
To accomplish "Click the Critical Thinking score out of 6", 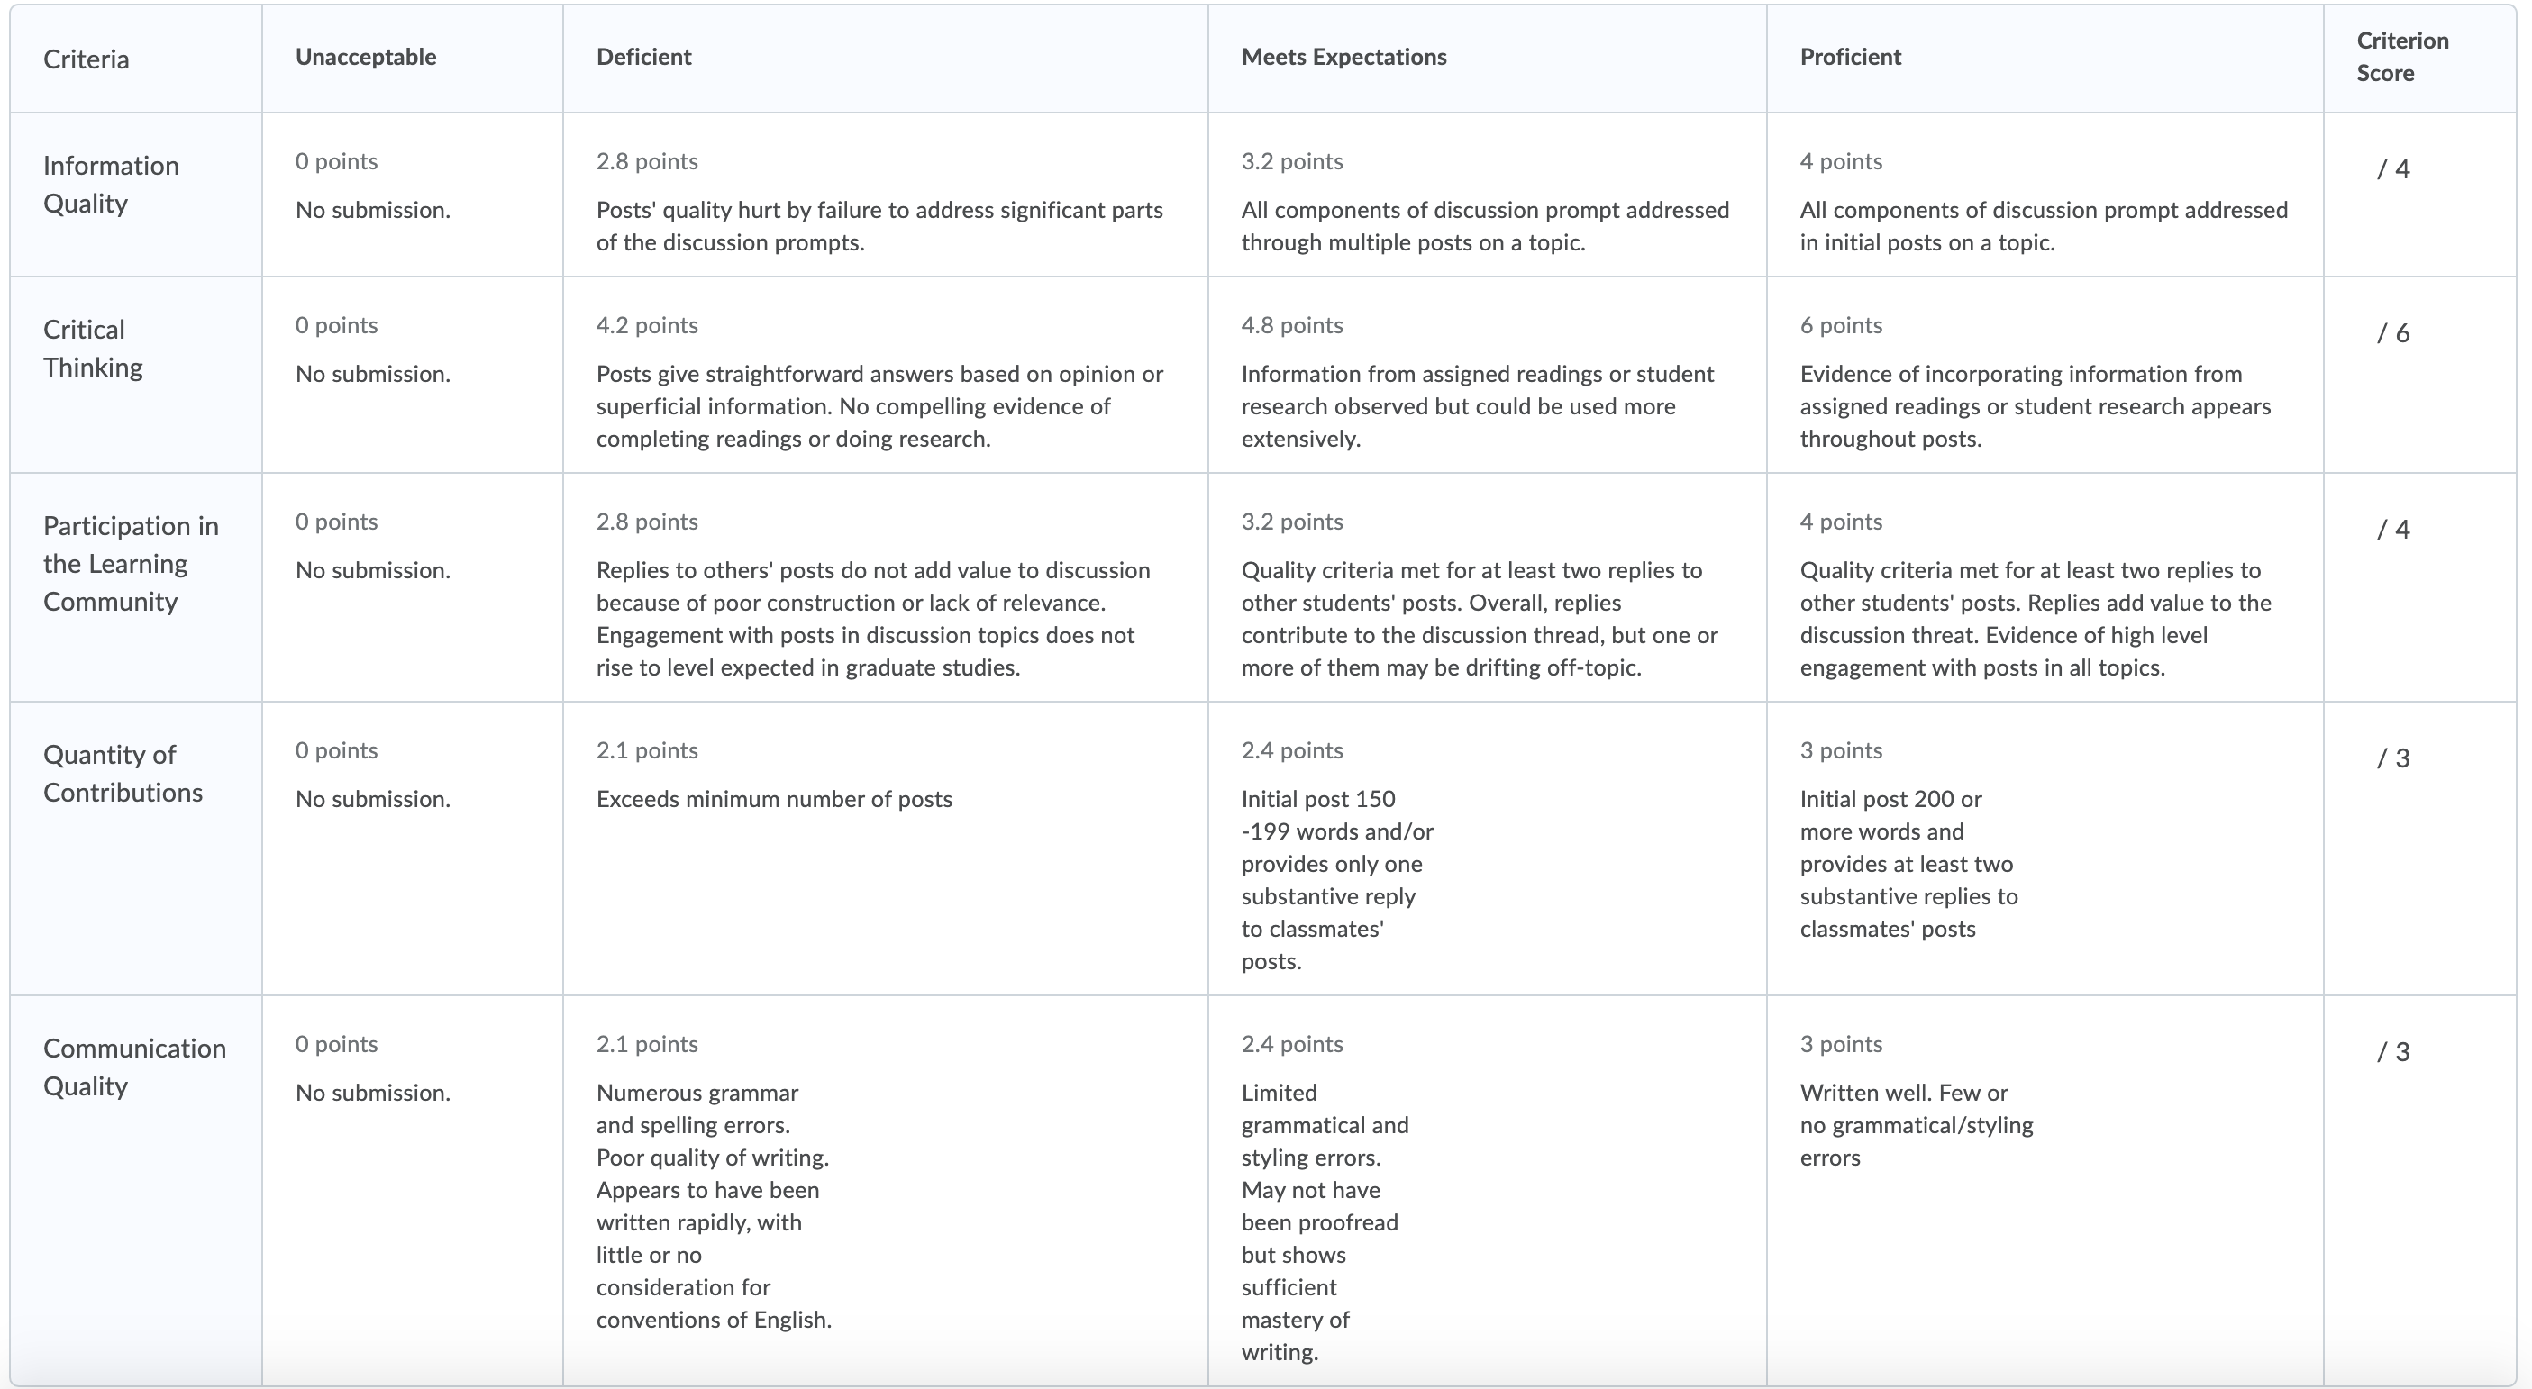I will (2393, 333).
